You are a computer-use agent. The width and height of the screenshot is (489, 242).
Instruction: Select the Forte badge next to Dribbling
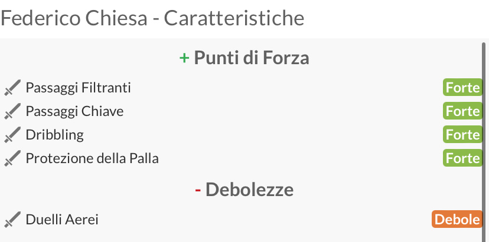[462, 135]
